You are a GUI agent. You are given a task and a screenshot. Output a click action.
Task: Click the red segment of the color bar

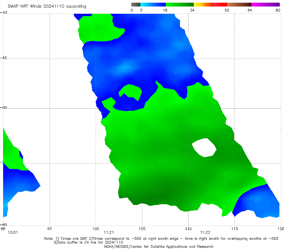220,5
